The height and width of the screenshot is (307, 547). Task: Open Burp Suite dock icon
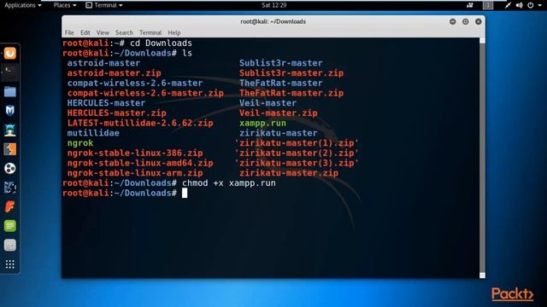tap(9, 149)
